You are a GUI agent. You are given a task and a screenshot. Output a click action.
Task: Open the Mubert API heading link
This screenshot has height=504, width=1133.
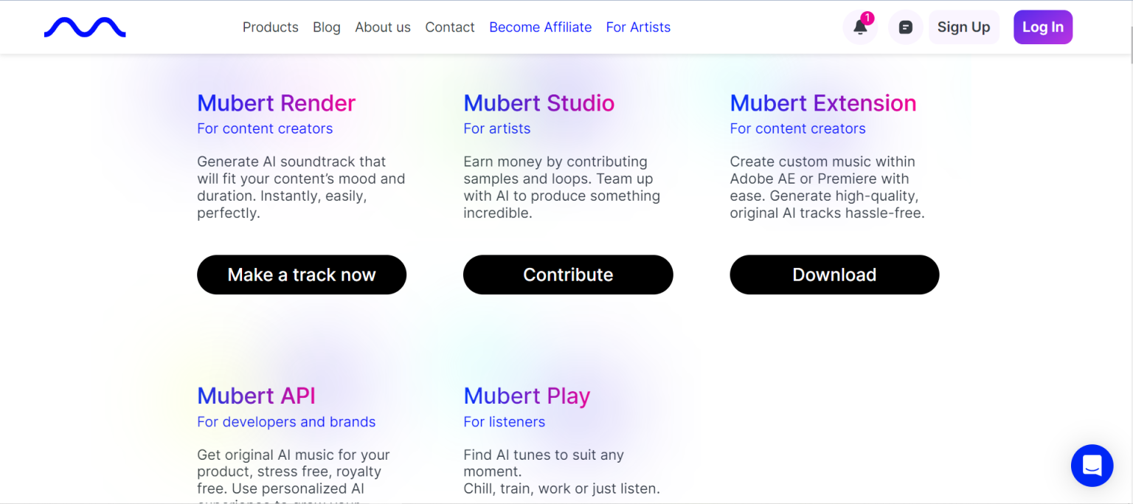(x=256, y=396)
